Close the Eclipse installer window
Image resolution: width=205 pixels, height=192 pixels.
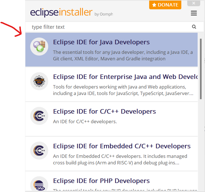coord(194,3)
